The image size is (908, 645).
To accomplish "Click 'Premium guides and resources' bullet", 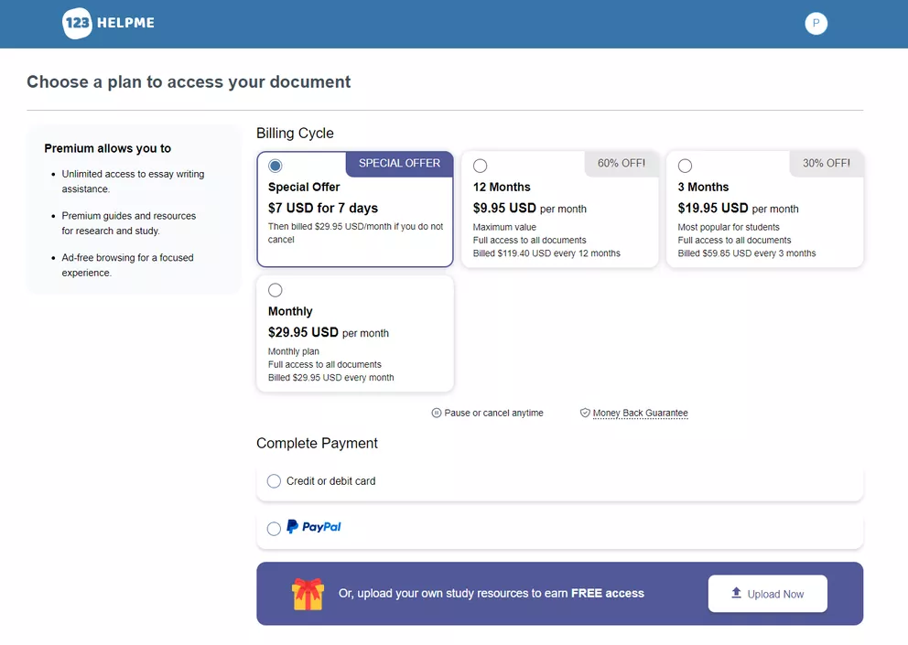I will [x=128, y=223].
